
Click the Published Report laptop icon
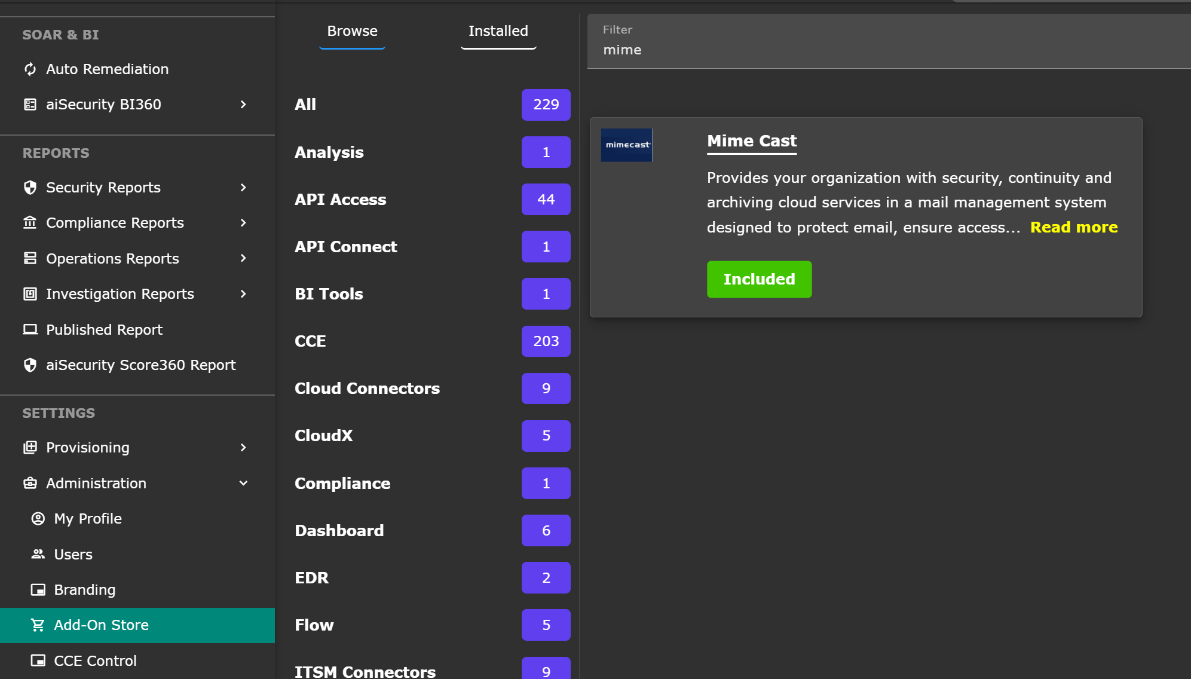point(30,330)
